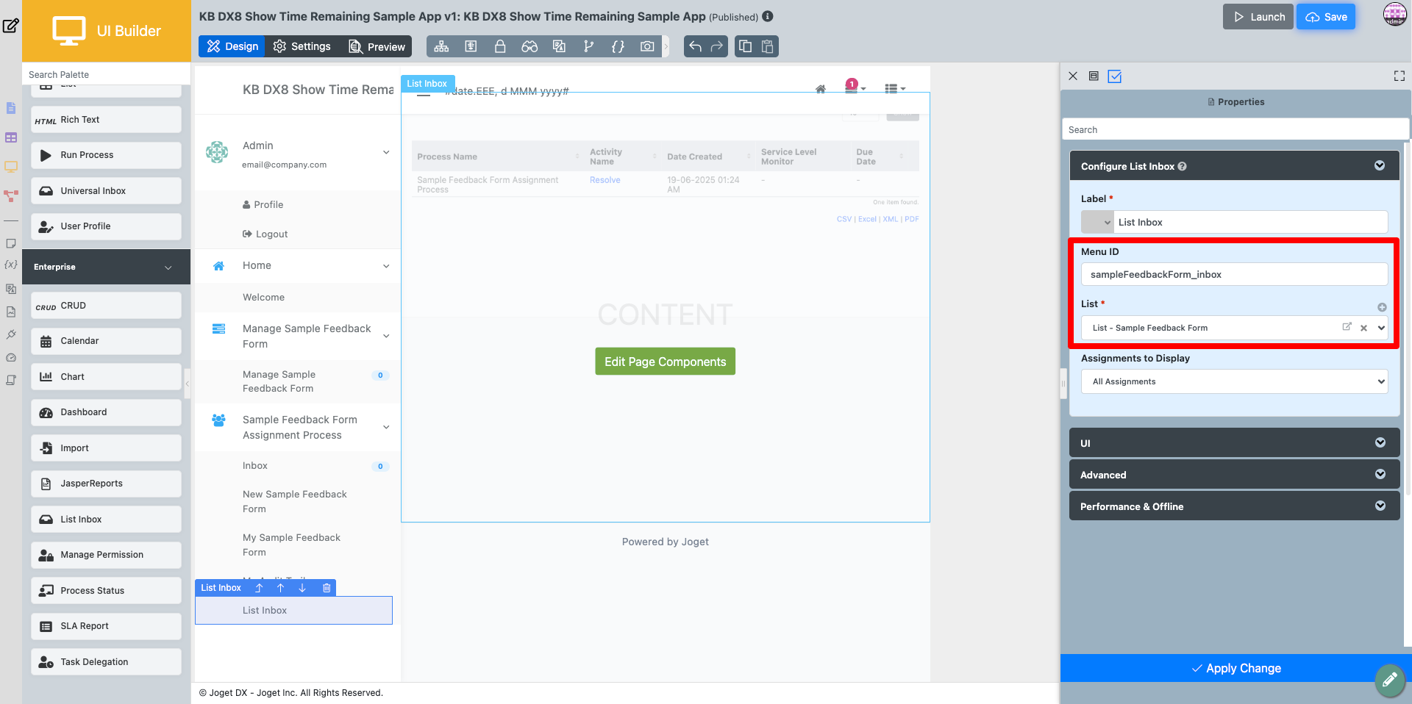Open the user avatar at top-right
This screenshot has height=704, width=1412.
tap(1395, 14)
